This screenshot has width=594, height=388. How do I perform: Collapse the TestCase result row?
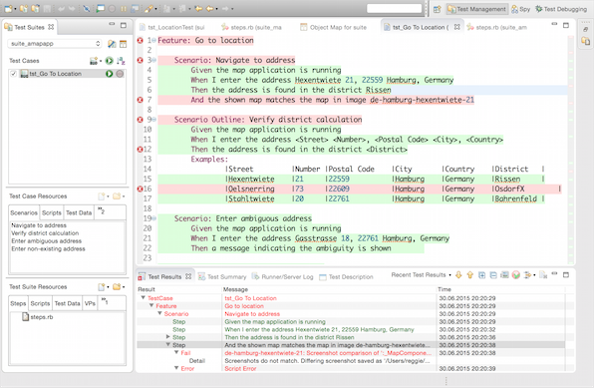coord(144,297)
